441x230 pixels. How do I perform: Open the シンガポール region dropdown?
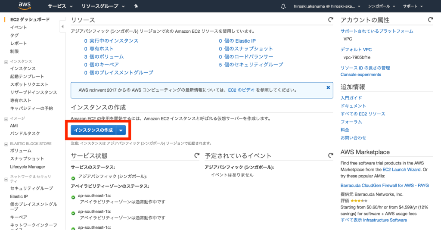(x=382, y=6)
